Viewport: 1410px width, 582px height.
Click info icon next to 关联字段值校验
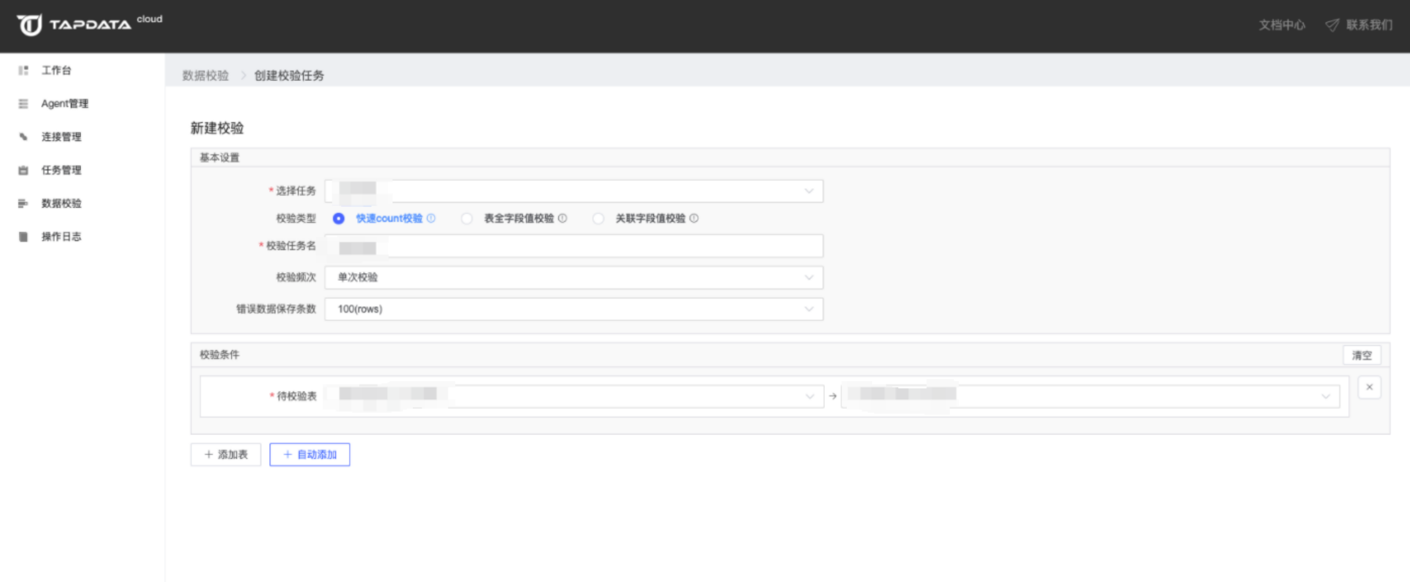click(694, 218)
